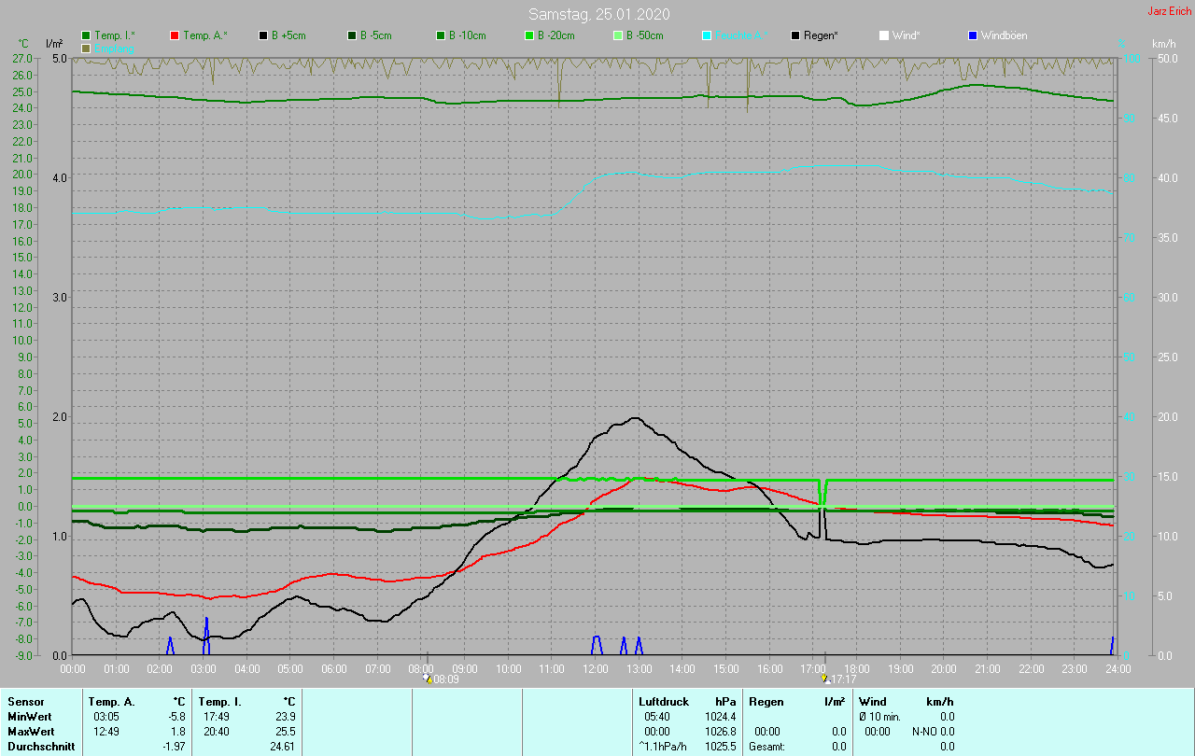Select the white Wind legend swatch
The image size is (1195, 756).
(x=884, y=35)
